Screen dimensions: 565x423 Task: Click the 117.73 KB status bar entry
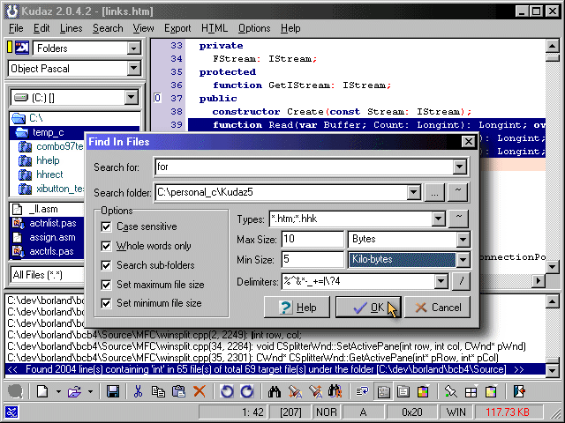(x=508, y=412)
